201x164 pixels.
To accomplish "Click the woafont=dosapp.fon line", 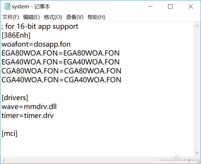I will point(36,45).
